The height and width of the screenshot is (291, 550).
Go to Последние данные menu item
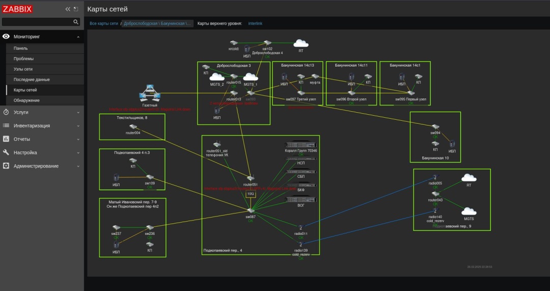(32, 80)
